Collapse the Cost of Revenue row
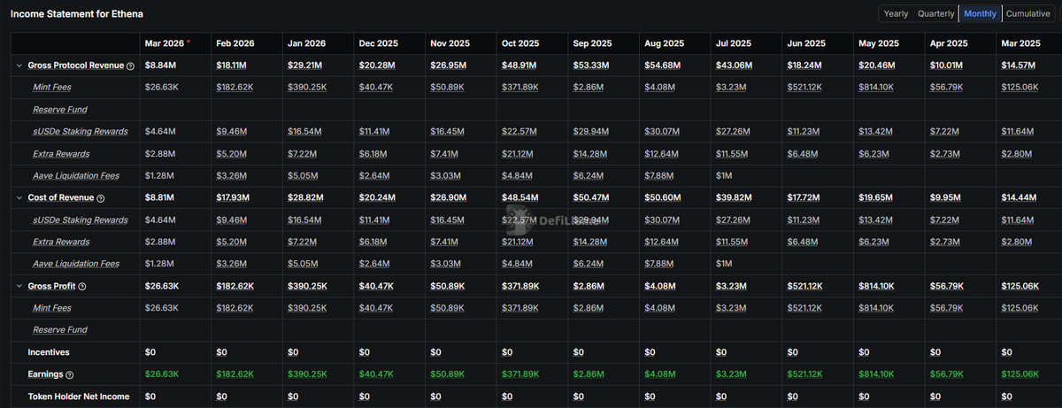The width and height of the screenshot is (1062, 408). [x=20, y=198]
